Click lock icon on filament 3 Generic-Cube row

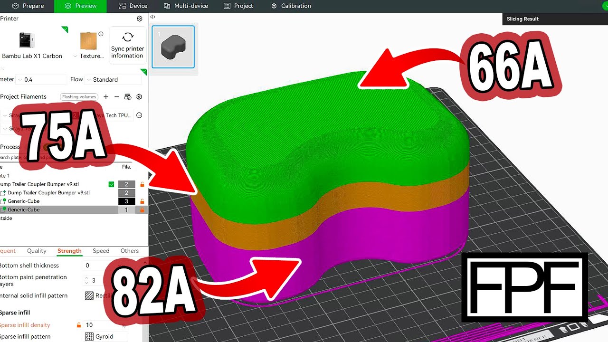pos(142,201)
